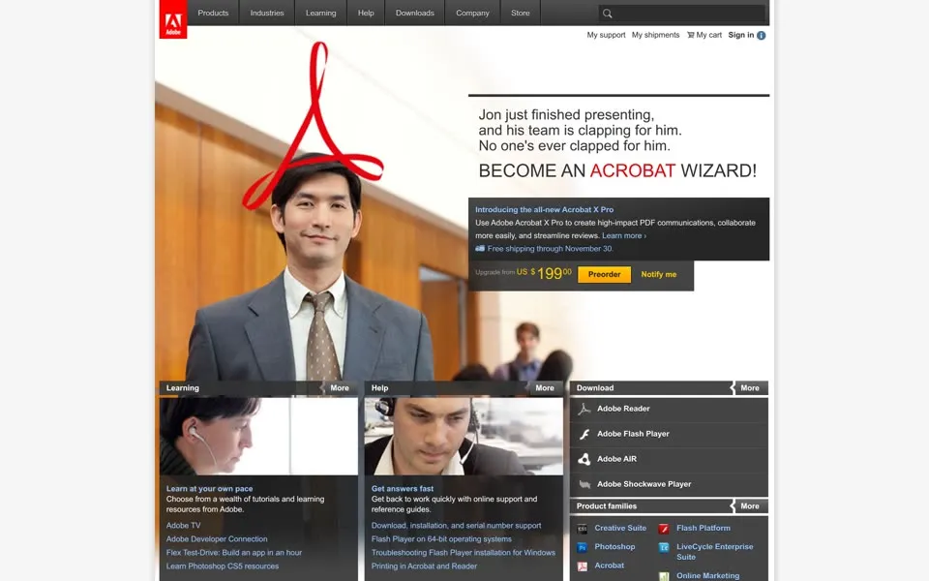Click the Adobe Shockwave Player text
The width and height of the screenshot is (929, 581).
click(x=644, y=484)
